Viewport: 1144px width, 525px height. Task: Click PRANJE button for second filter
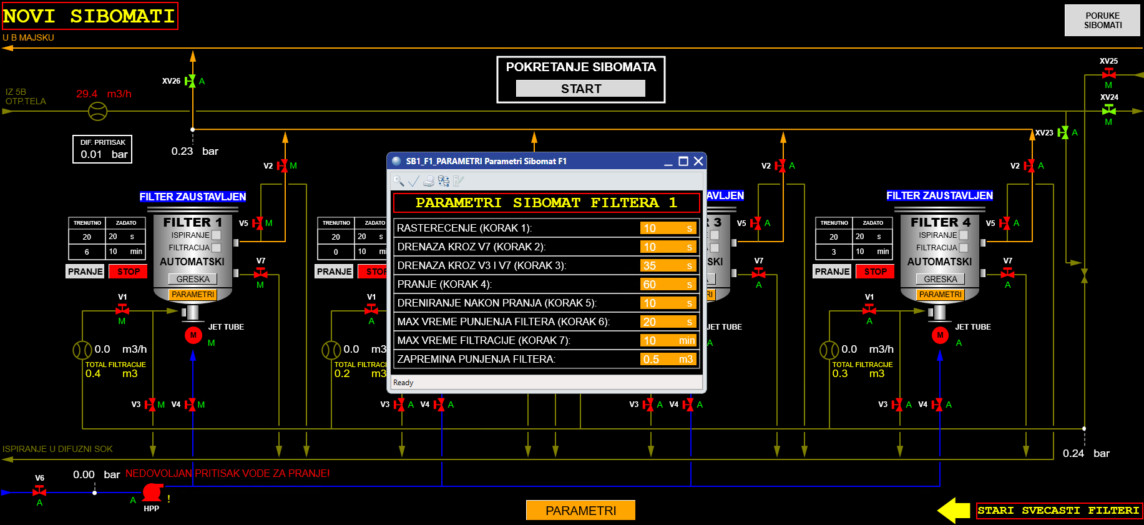pyautogui.click(x=335, y=272)
